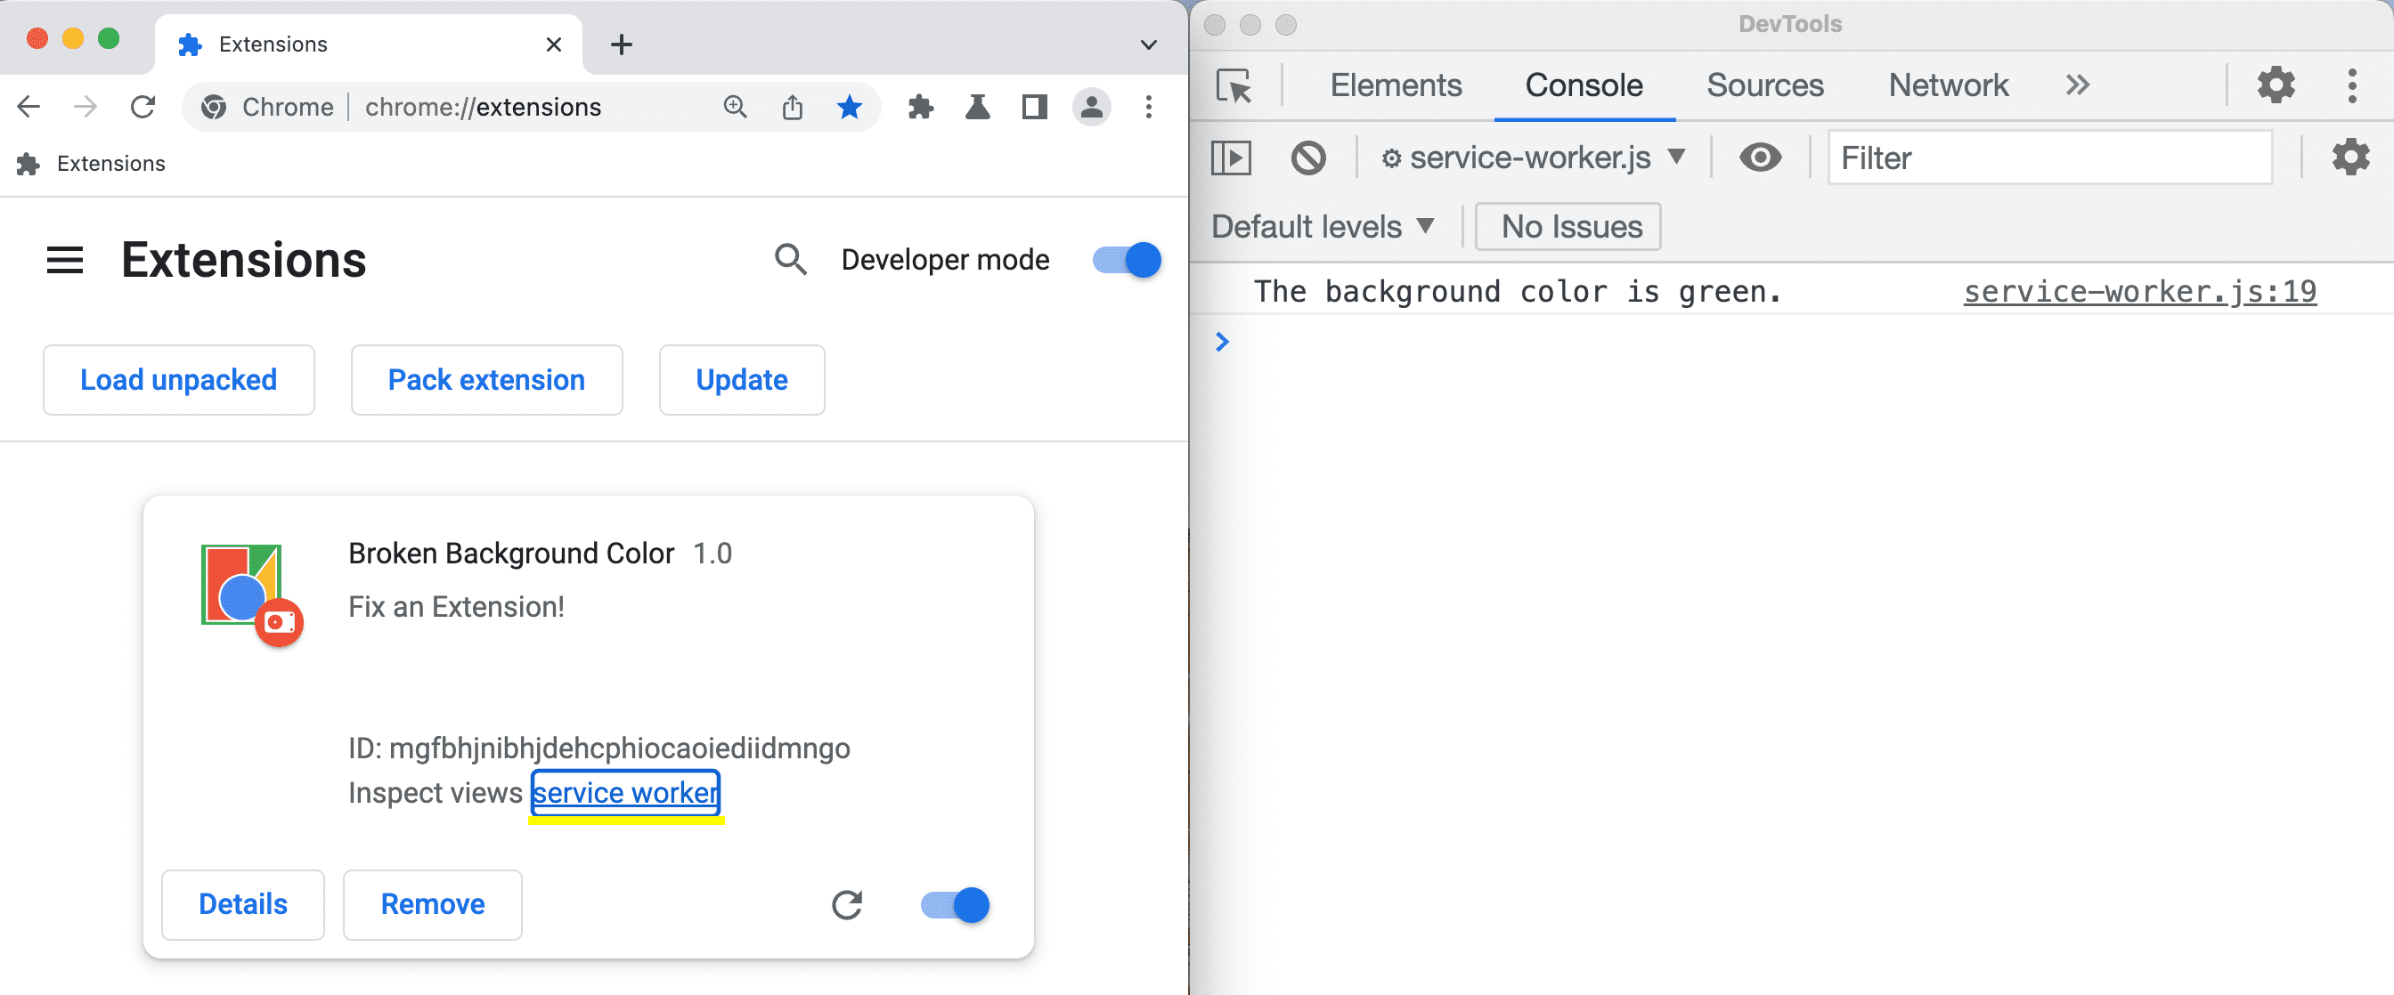Click the service worker inspect link
The image size is (2394, 995).
pyautogui.click(x=628, y=792)
